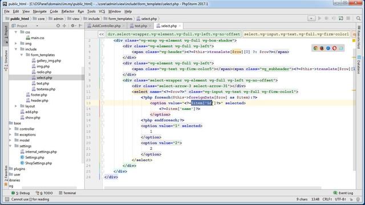
Task: Click the public_html breadcrumb
Action: tap(17, 19)
